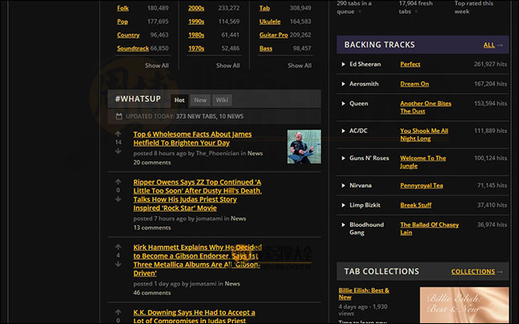Click the 261,927 hits count for Perfect
Viewport: 519px width, 324px height.
tap(490, 64)
